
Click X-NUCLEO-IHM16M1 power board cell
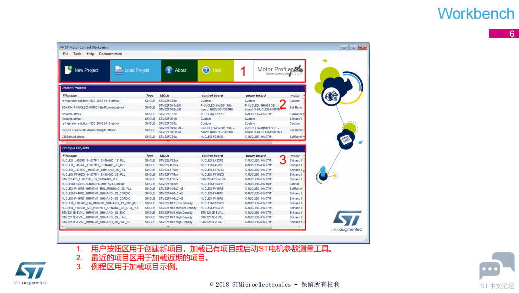(x=258, y=184)
